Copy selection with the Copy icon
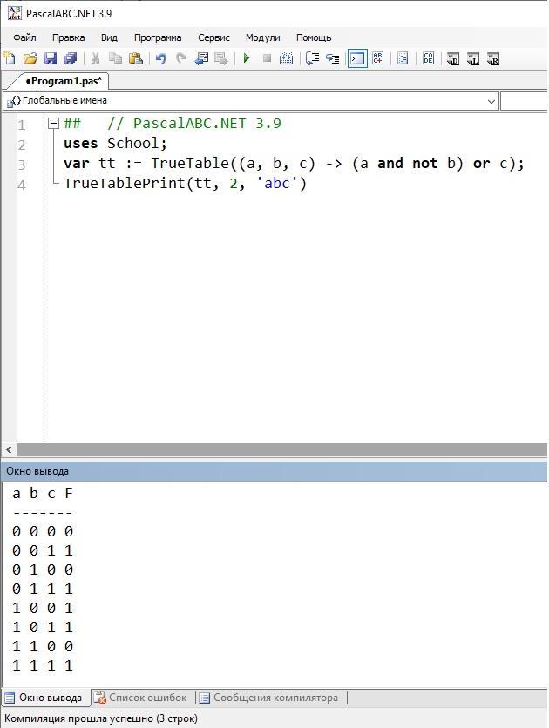 [x=115, y=58]
